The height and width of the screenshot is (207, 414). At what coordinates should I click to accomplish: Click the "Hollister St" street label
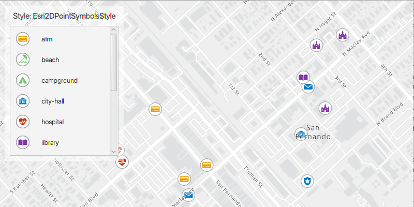pos(63,170)
